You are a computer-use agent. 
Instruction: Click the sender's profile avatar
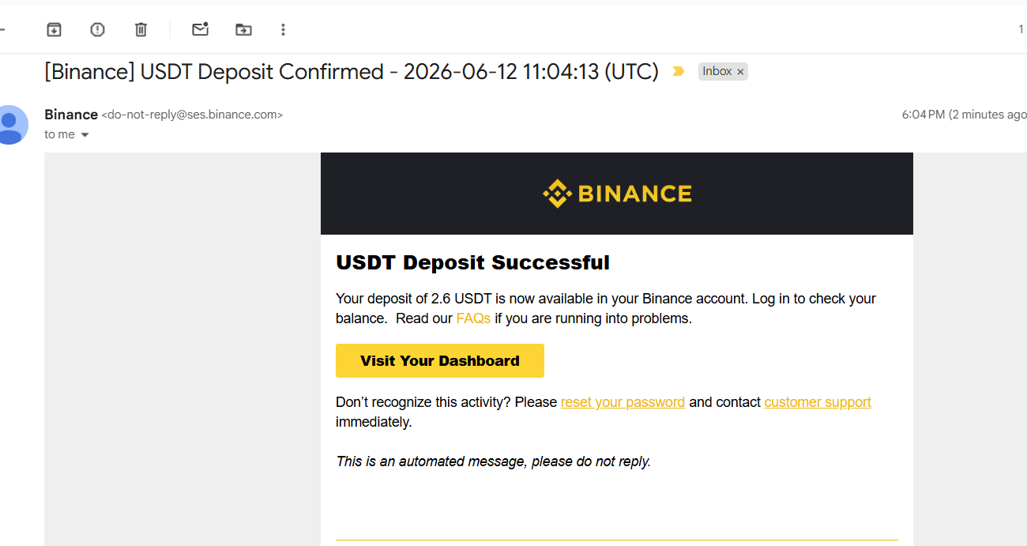pyautogui.click(x=10, y=125)
